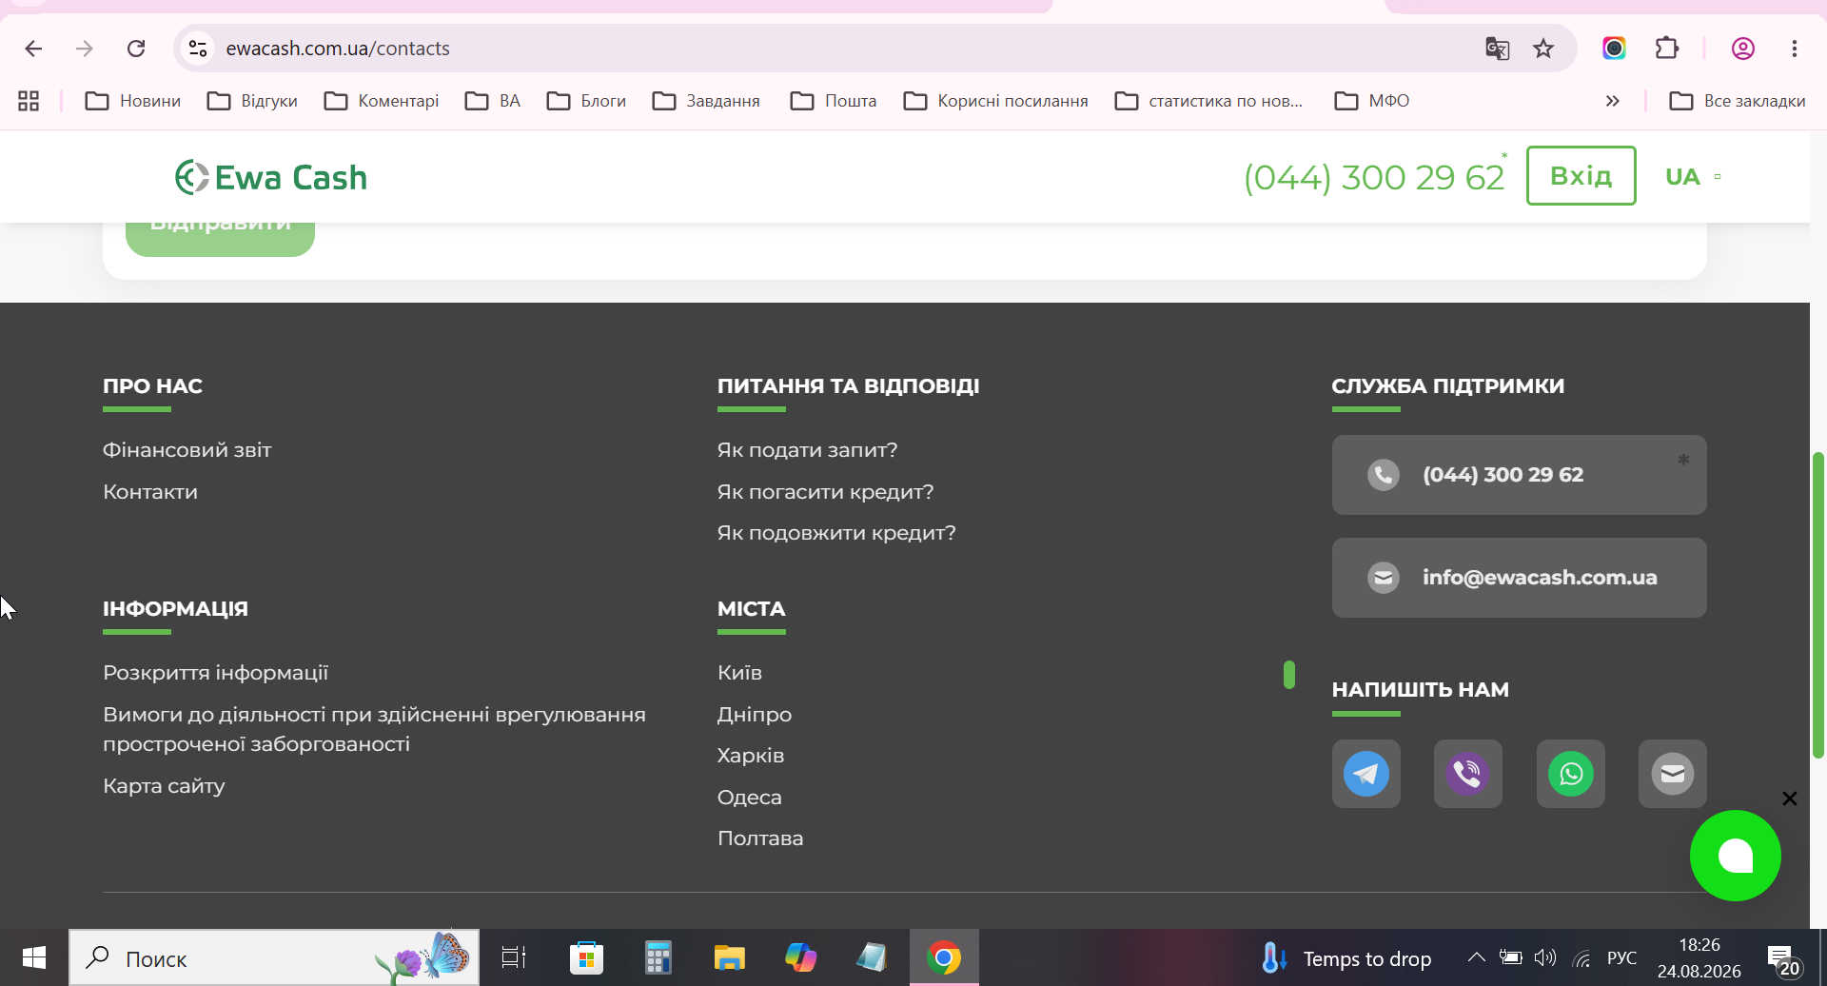Open the Windows Start menu

click(34, 957)
